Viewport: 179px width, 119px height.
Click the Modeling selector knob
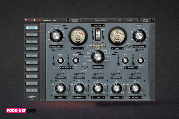tap(98, 57)
